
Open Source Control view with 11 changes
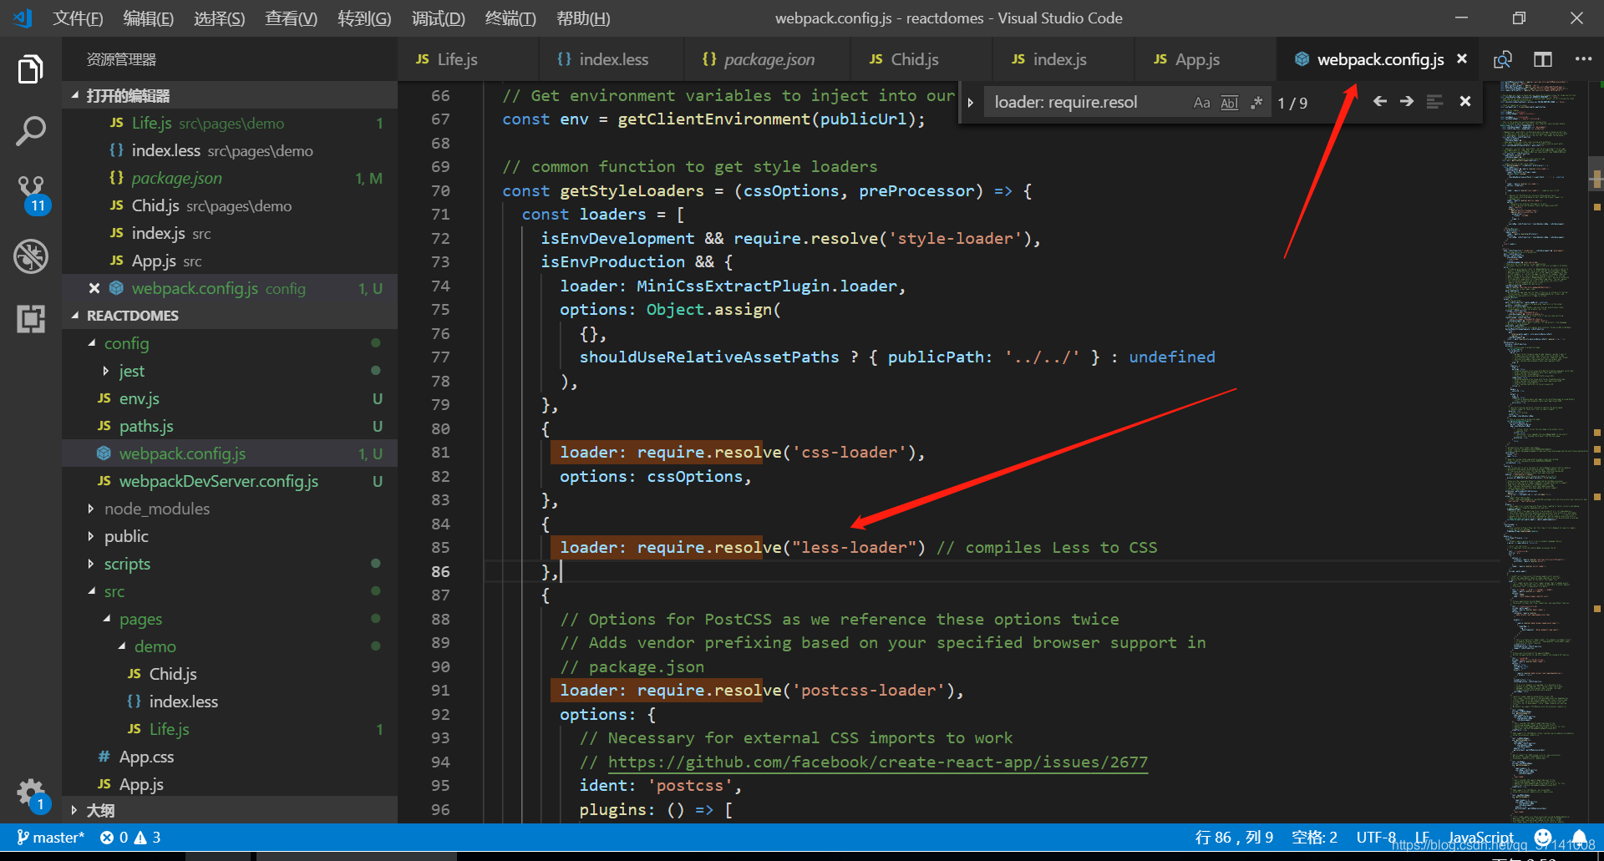tap(31, 194)
